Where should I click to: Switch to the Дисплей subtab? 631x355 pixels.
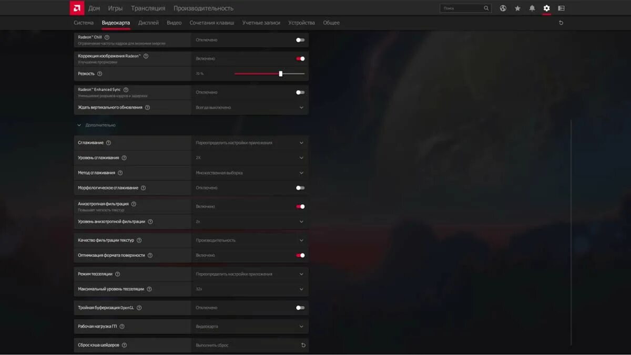click(x=148, y=23)
